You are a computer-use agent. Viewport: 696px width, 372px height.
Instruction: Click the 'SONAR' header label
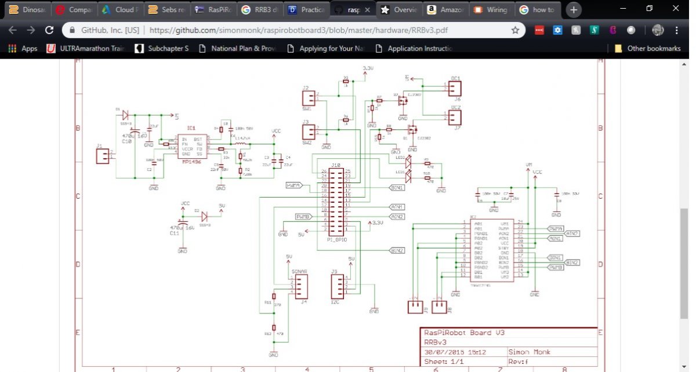pyautogui.click(x=300, y=271)
